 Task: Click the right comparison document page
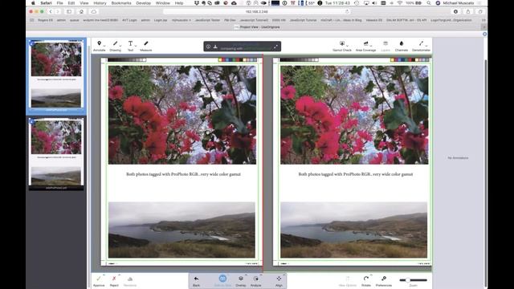click(x=353, y=161)
